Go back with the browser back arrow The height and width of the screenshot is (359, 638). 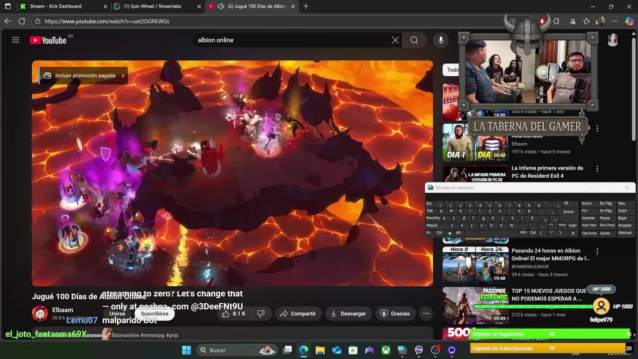[x=7, y=21]
